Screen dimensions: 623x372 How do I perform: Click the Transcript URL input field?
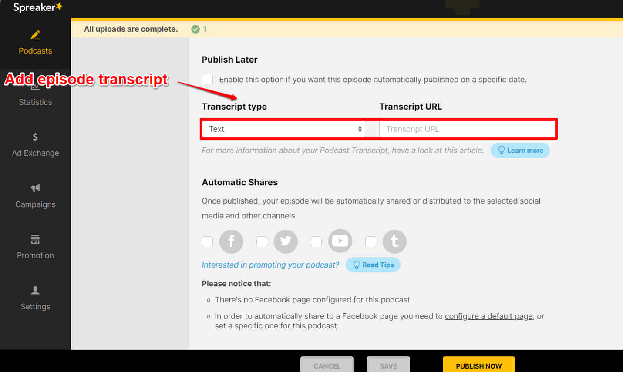[468, 129]
